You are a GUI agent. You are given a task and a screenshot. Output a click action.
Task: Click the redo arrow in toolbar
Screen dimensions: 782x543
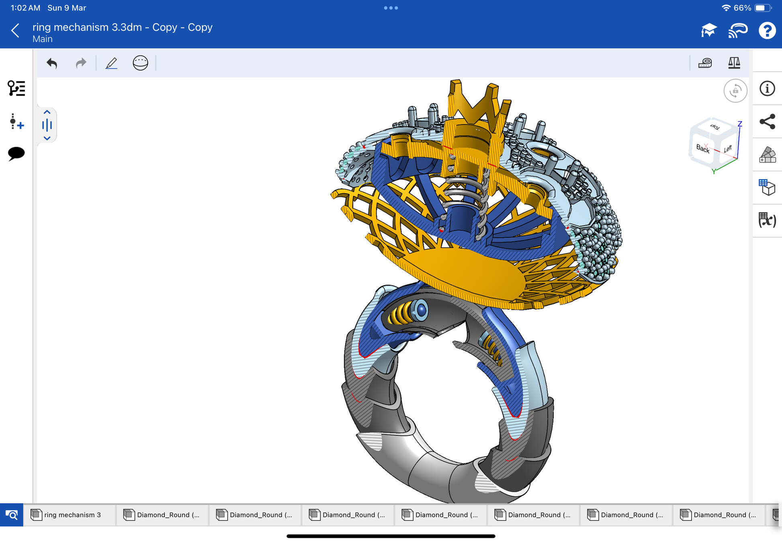[81, 63]
